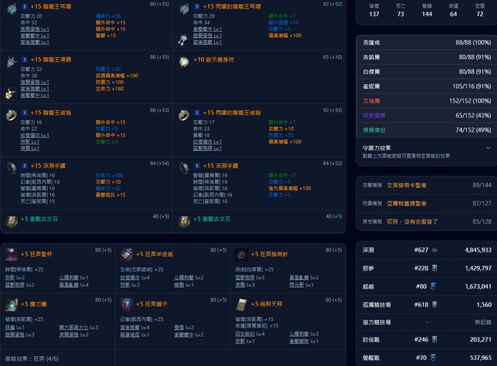Image resolution: width=497 pixels, height=366 pixels.
Task: Click the rank badge beside 討伐戰 #246
Action: tap(435, 339)
